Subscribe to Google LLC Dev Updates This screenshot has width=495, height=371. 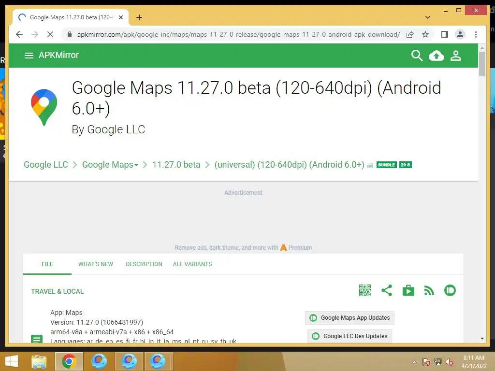point(349,336)
